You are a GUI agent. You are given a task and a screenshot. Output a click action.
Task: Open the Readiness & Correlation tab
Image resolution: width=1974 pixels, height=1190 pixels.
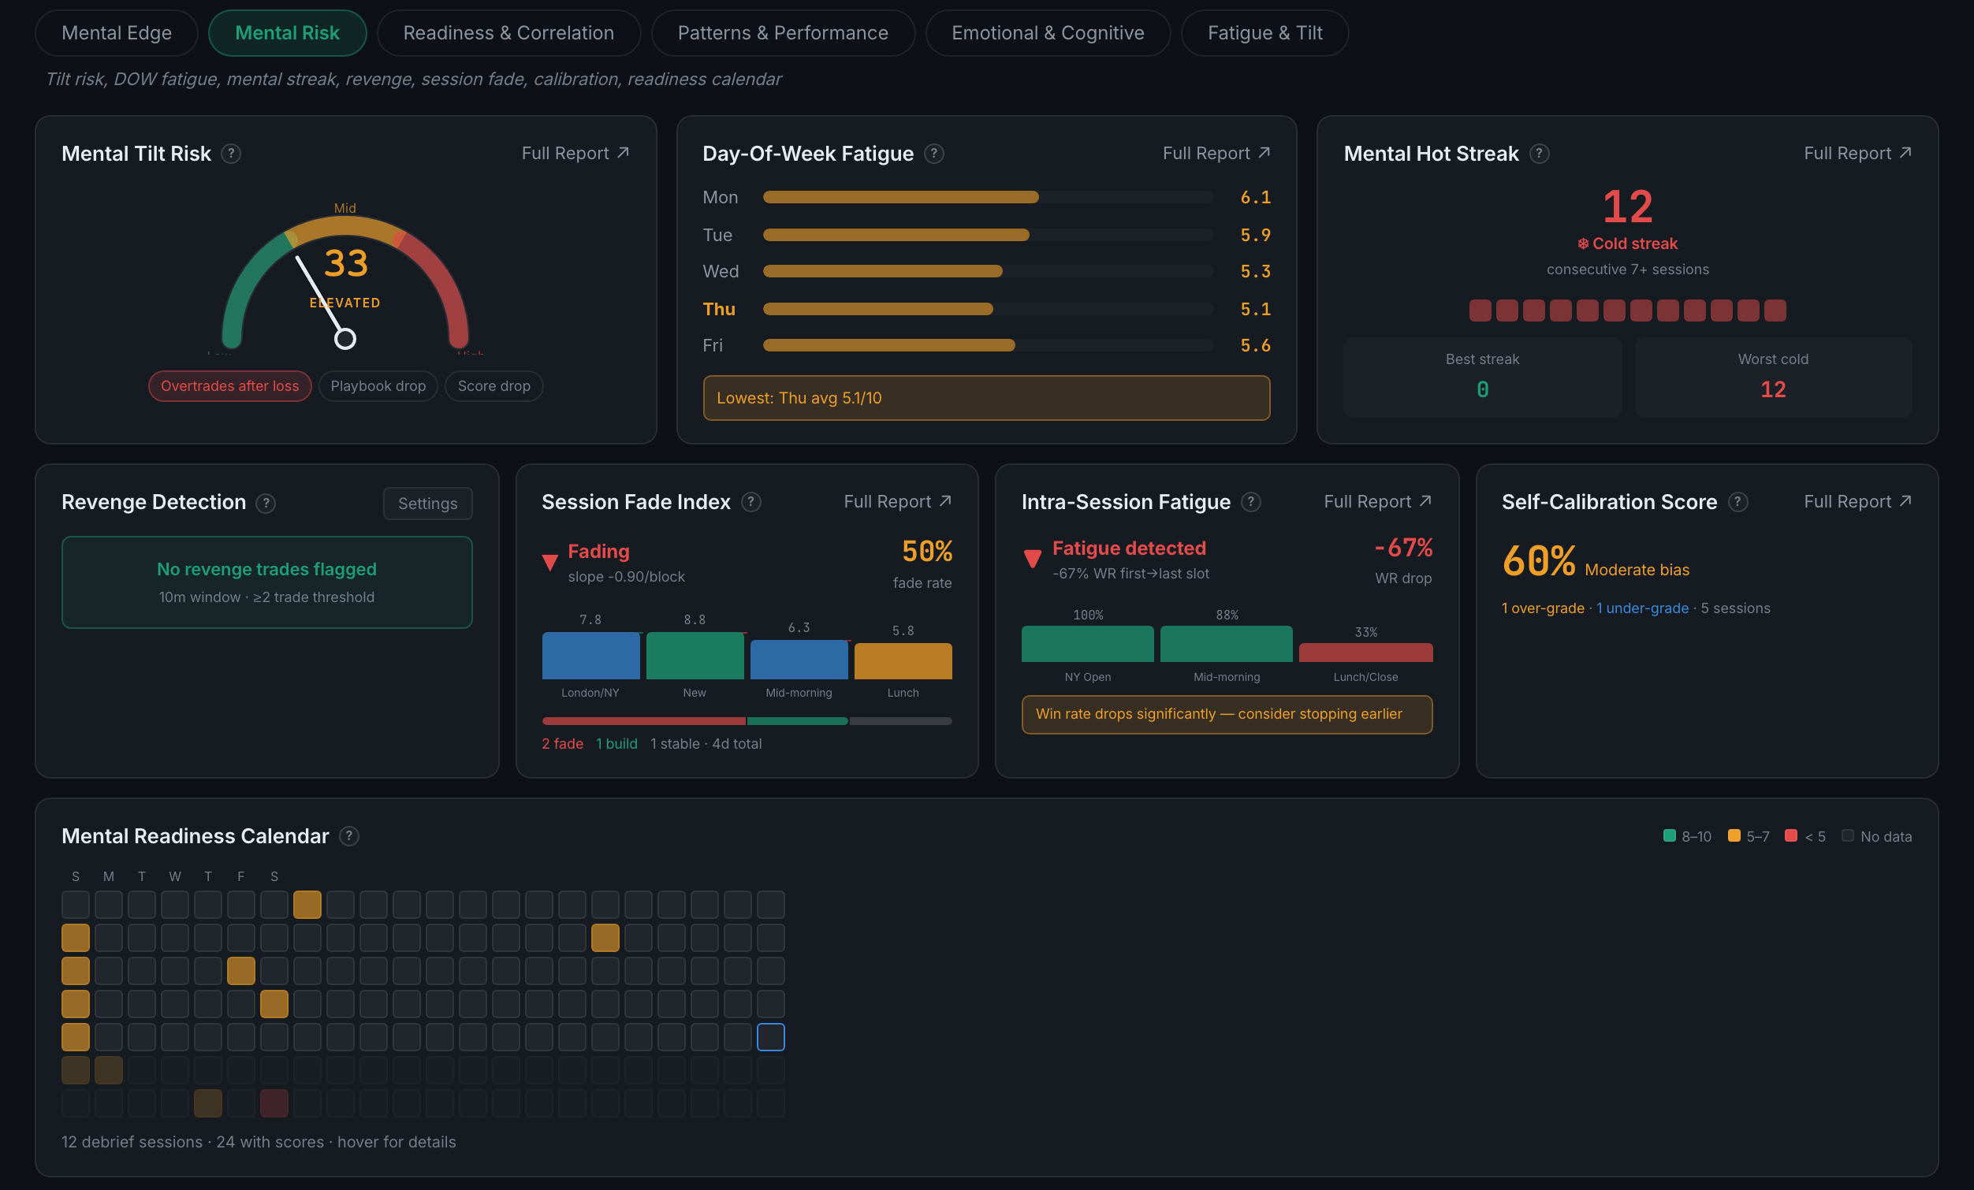[508, 33]
